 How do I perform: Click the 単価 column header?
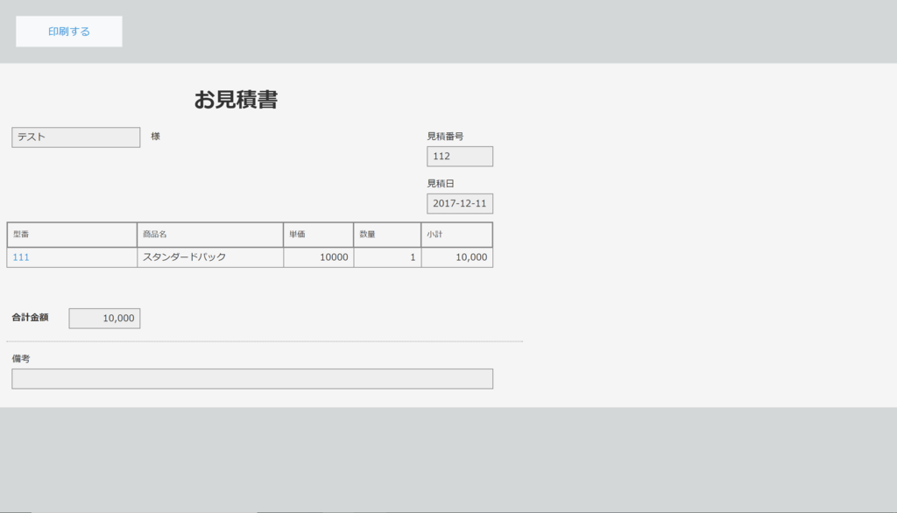(319, 235)
